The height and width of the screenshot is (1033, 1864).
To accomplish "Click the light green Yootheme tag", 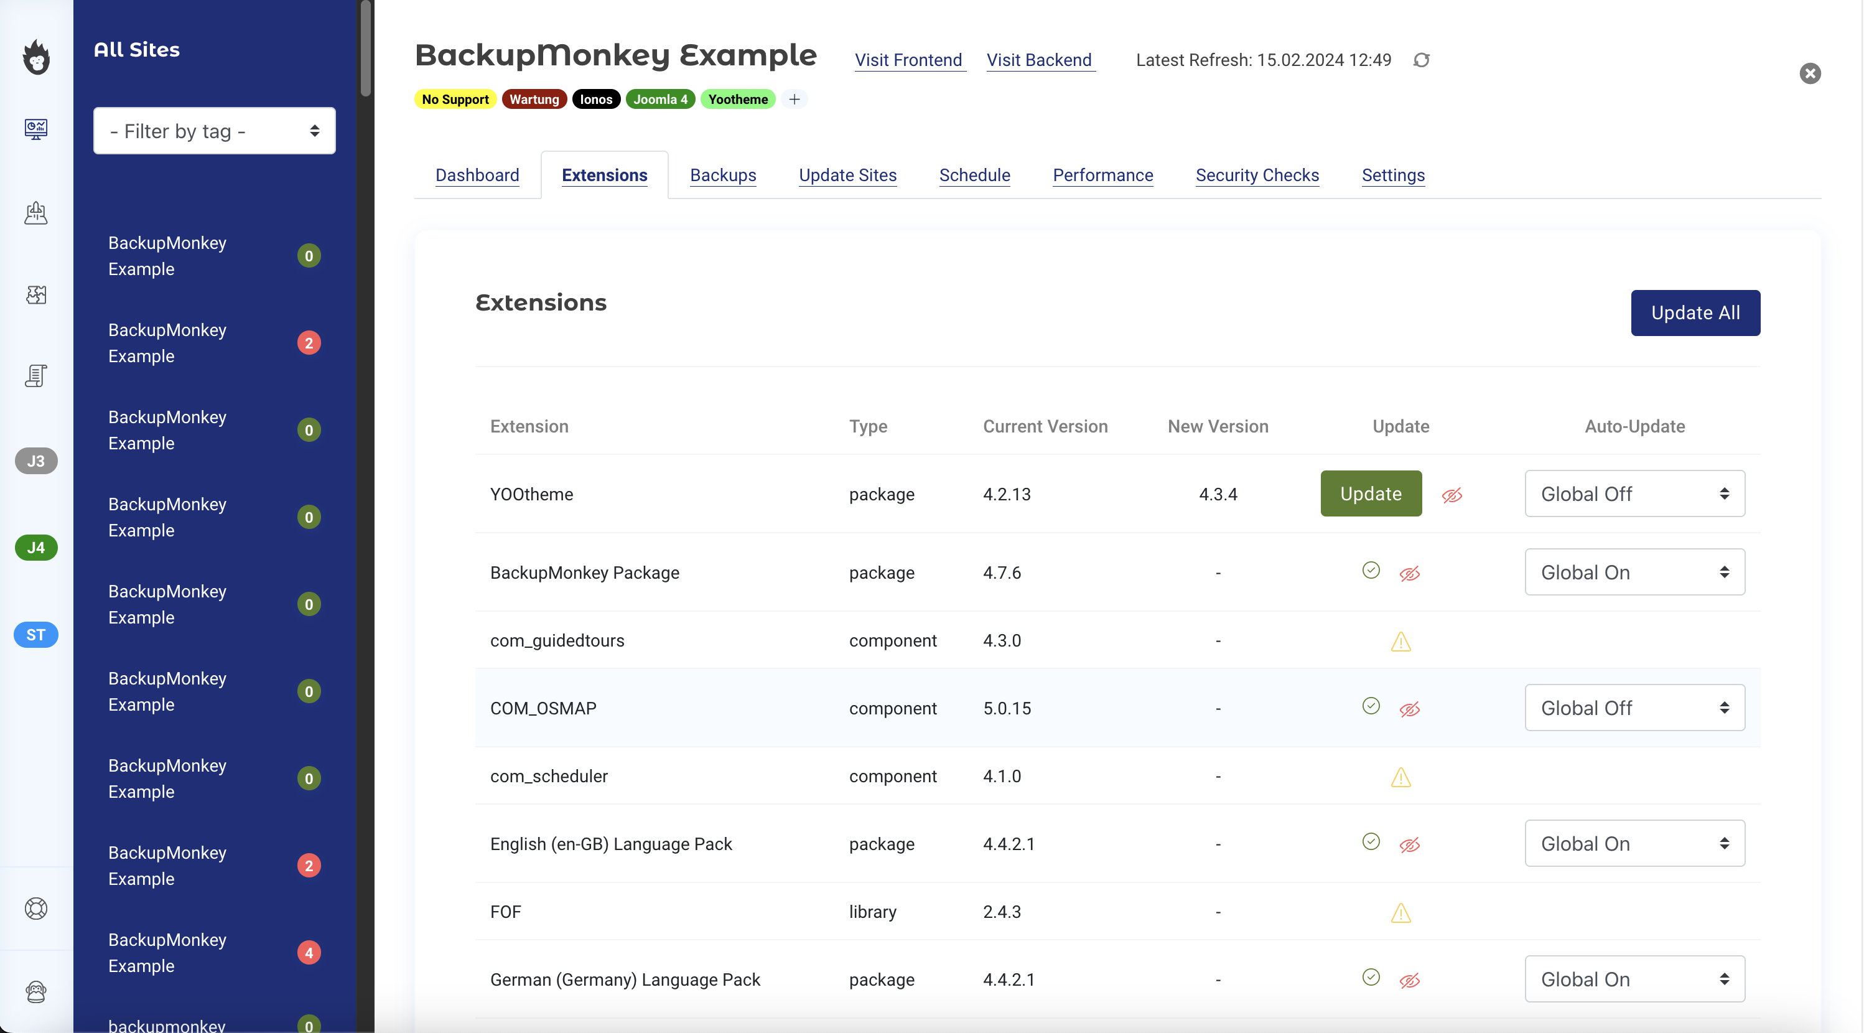I will pyautogui.click(x=737, y=99).
